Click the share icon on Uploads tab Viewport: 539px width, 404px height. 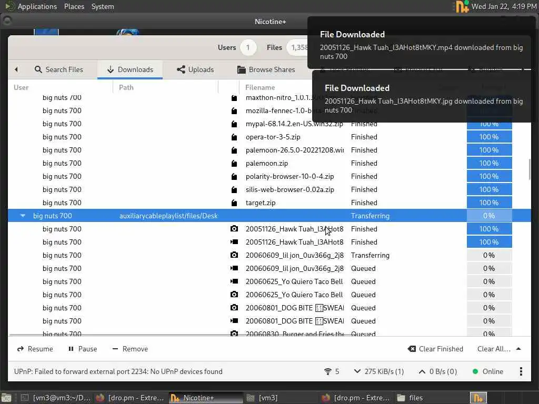181,69
